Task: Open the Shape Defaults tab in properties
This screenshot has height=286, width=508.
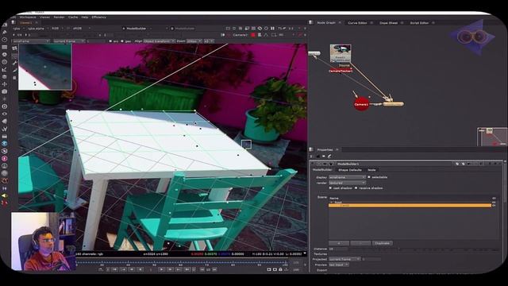Action: click(350, 170)
